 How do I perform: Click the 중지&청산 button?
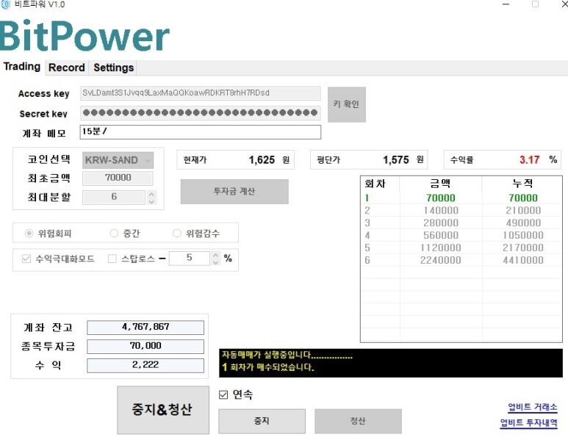click(x=163, y=410)
